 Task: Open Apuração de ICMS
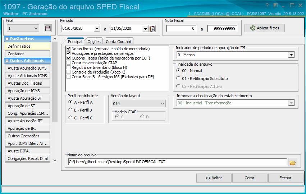click(27, 91)
